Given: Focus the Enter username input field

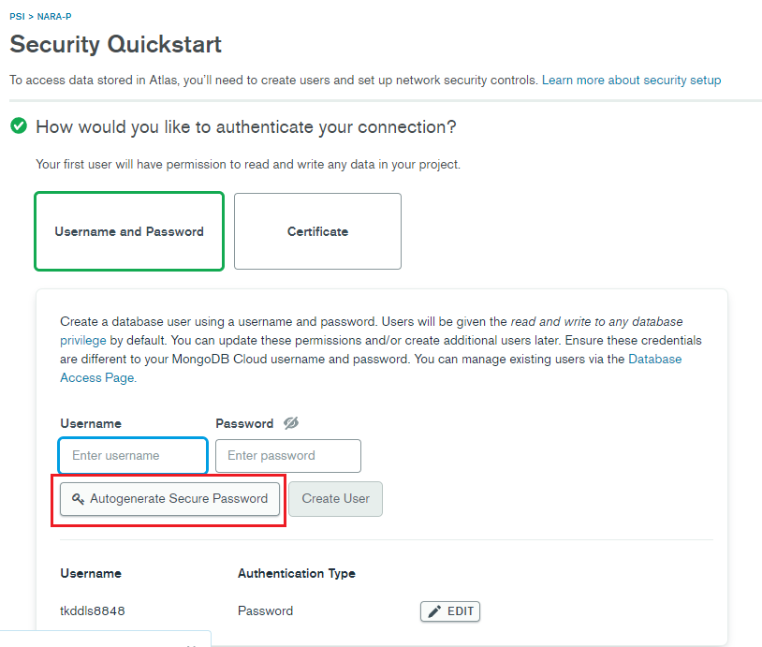Looking at the screenshot, I should click(x=133, y=455).
